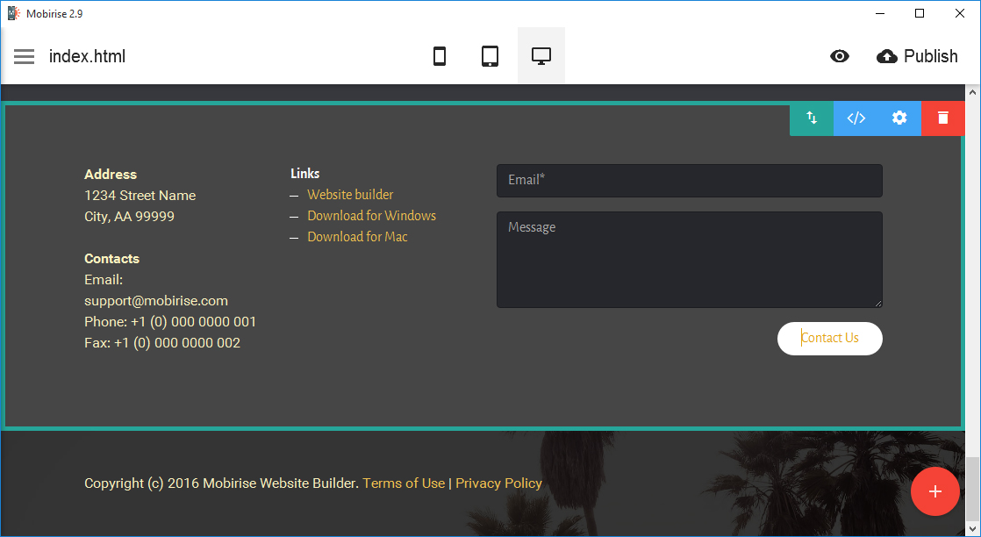Viewport: 981px width, 537px height.
Task: Switch to tablet preview
Action: pyautogui.click(x=490, y=56)
